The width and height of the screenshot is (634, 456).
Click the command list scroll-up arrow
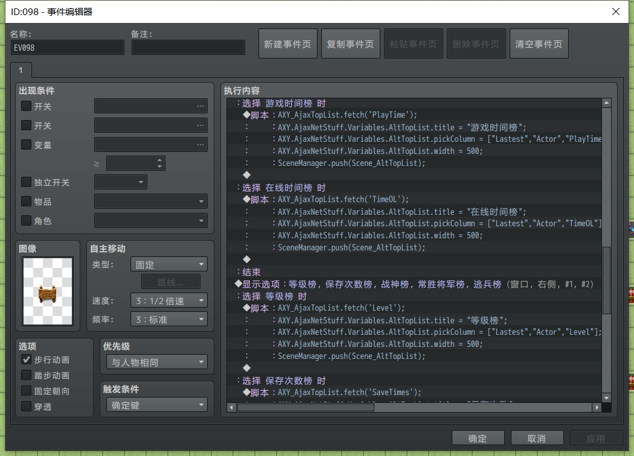[606, 103]
